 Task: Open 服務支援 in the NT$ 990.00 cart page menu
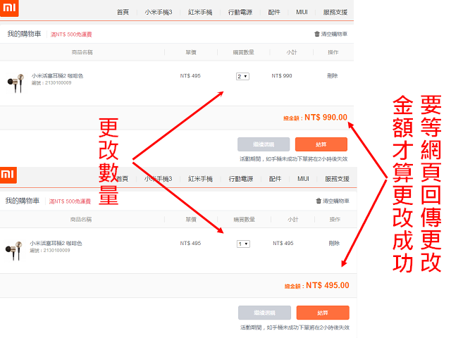pyautogui.click(x=335, y=12)
